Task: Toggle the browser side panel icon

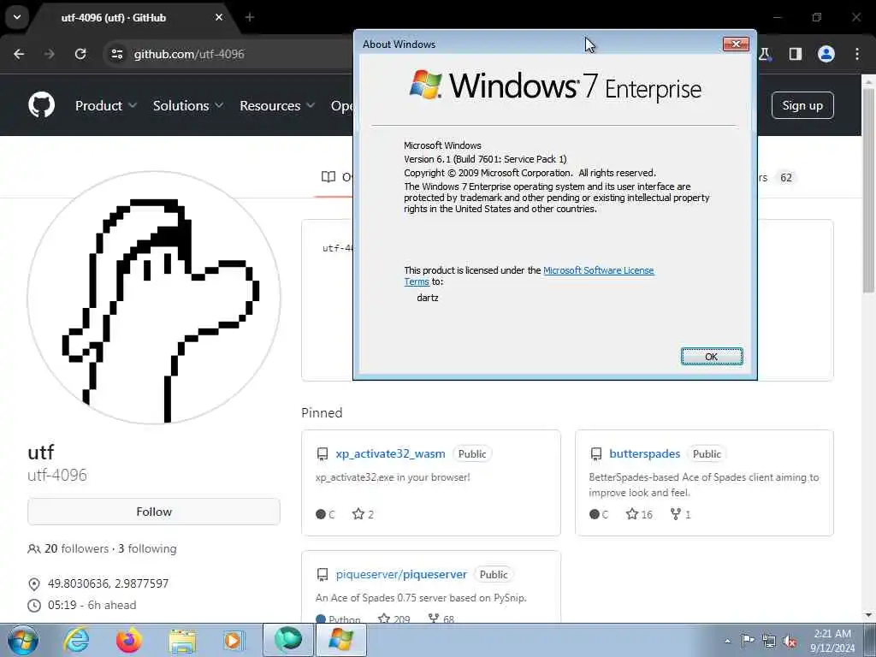Action: [795, 54]
